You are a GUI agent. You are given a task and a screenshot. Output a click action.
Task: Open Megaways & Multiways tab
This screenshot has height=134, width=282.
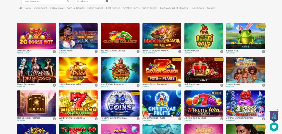[174, 8]
